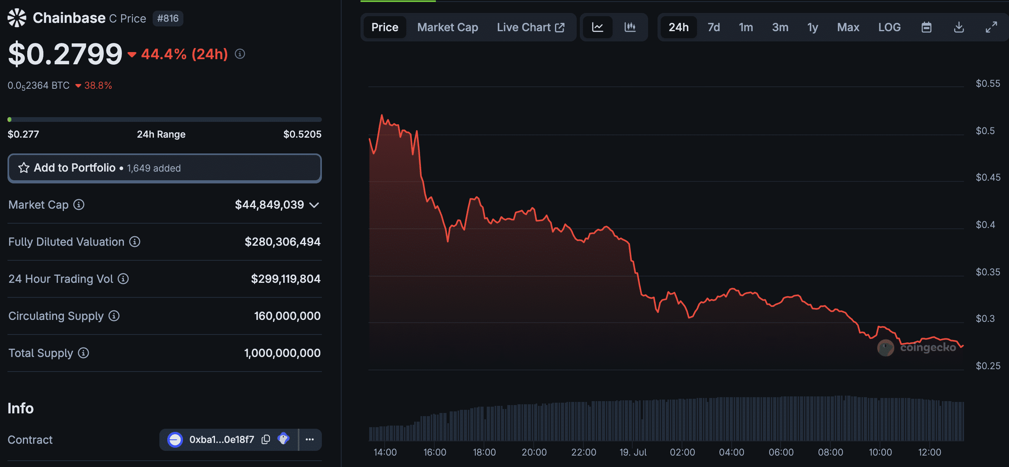Click the $44,849,039 market cap value
The height and width of the screenshot is (467, 1009).
click(x=269, y=204)
